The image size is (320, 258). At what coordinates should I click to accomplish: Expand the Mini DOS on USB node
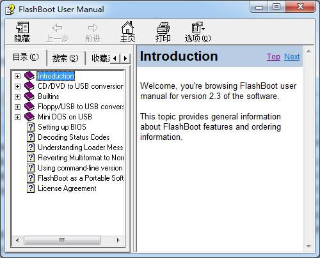click(17, 117)
